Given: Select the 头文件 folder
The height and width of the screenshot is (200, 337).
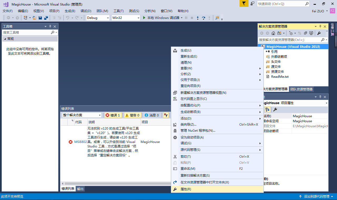Looking at the screenshot, I should coord(276,62).
